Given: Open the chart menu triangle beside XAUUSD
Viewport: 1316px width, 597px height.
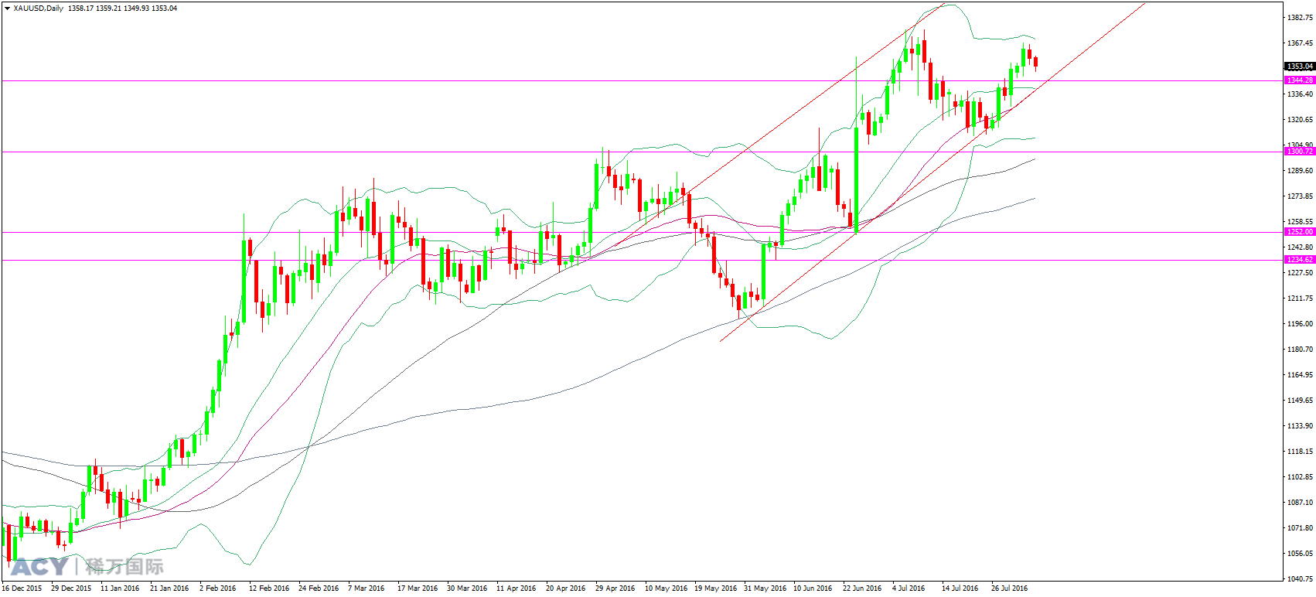Looking at the screenshot, I should pyautogui.click(x=7, y=9).
